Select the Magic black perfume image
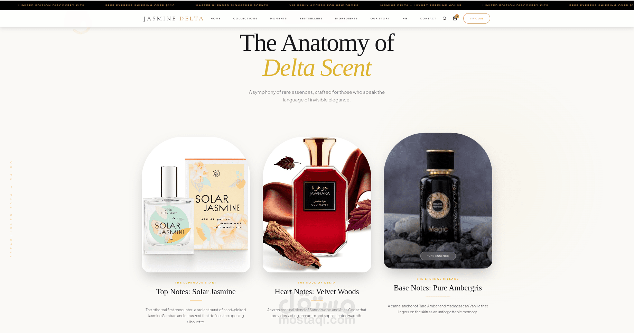 pyautogui.click(x=438, y=201)
